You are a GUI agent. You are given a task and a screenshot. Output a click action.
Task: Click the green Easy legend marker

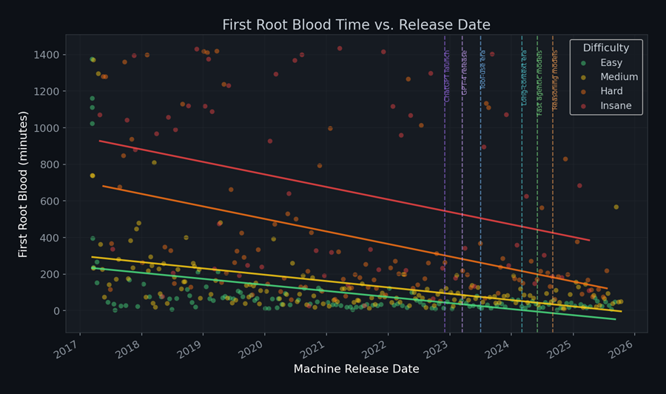[584, 63]
